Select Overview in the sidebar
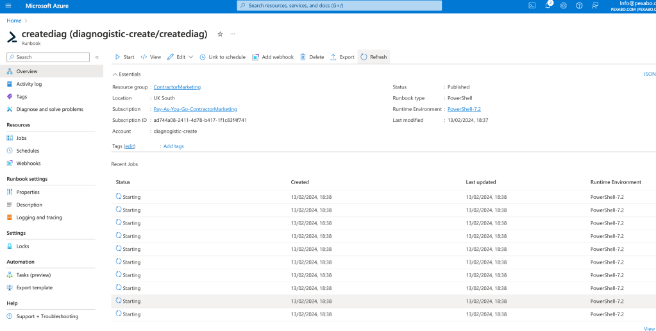This screenshot has width=656, height=331. [x=51, y=72]
